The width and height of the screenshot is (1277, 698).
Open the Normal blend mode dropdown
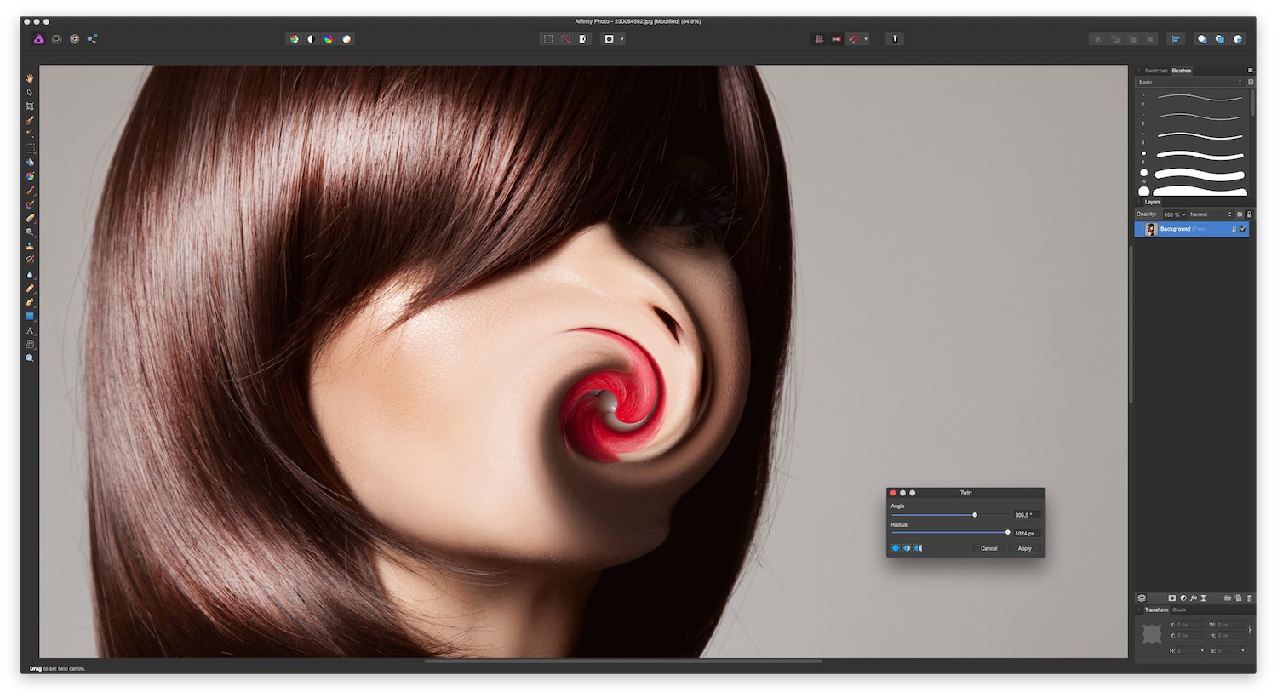[x=1210, y=215]
